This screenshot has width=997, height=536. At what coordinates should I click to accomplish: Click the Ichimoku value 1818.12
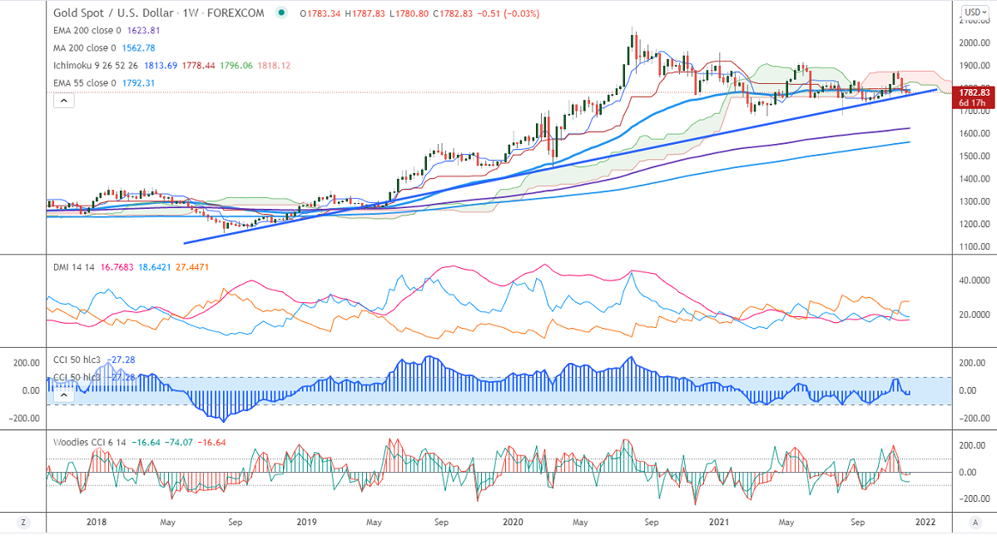coord(274,66)
